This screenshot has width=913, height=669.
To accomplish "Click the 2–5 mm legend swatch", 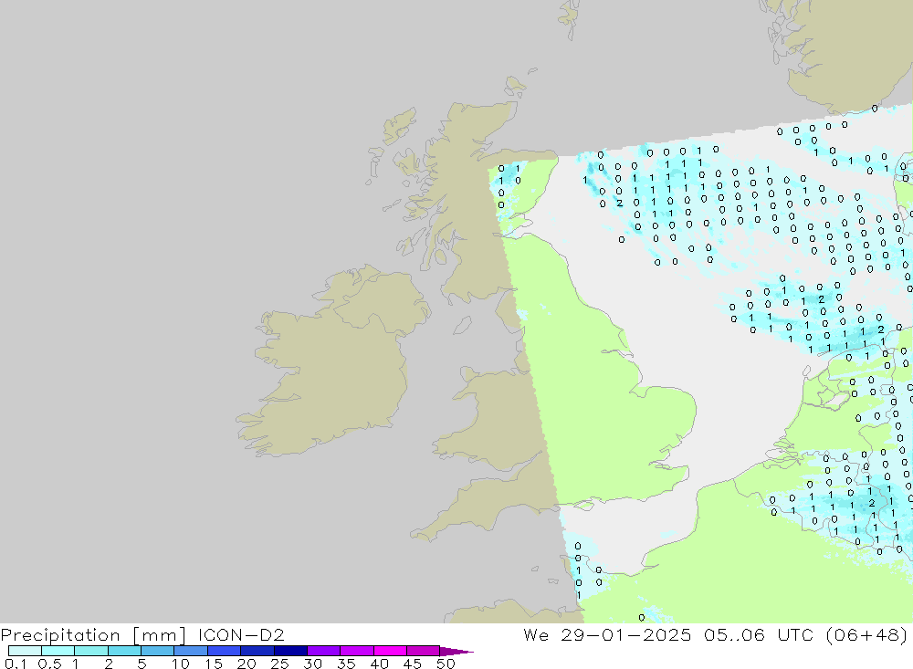I will (124, 651).
